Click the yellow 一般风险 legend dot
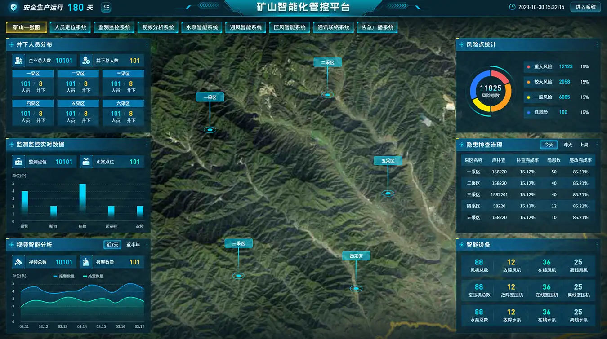Viewport: 607px width, 339px height. (528, 97)
